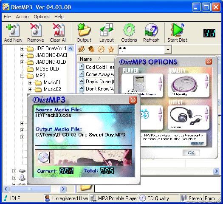Screen dimensions: 223x204
Task: Click the Layout toolbar icon
Action: [x=107, y=30]
